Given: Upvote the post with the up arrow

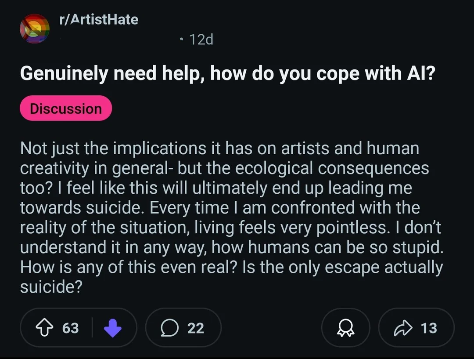Looking at the screenshot, I should click(x=44, y=327).
